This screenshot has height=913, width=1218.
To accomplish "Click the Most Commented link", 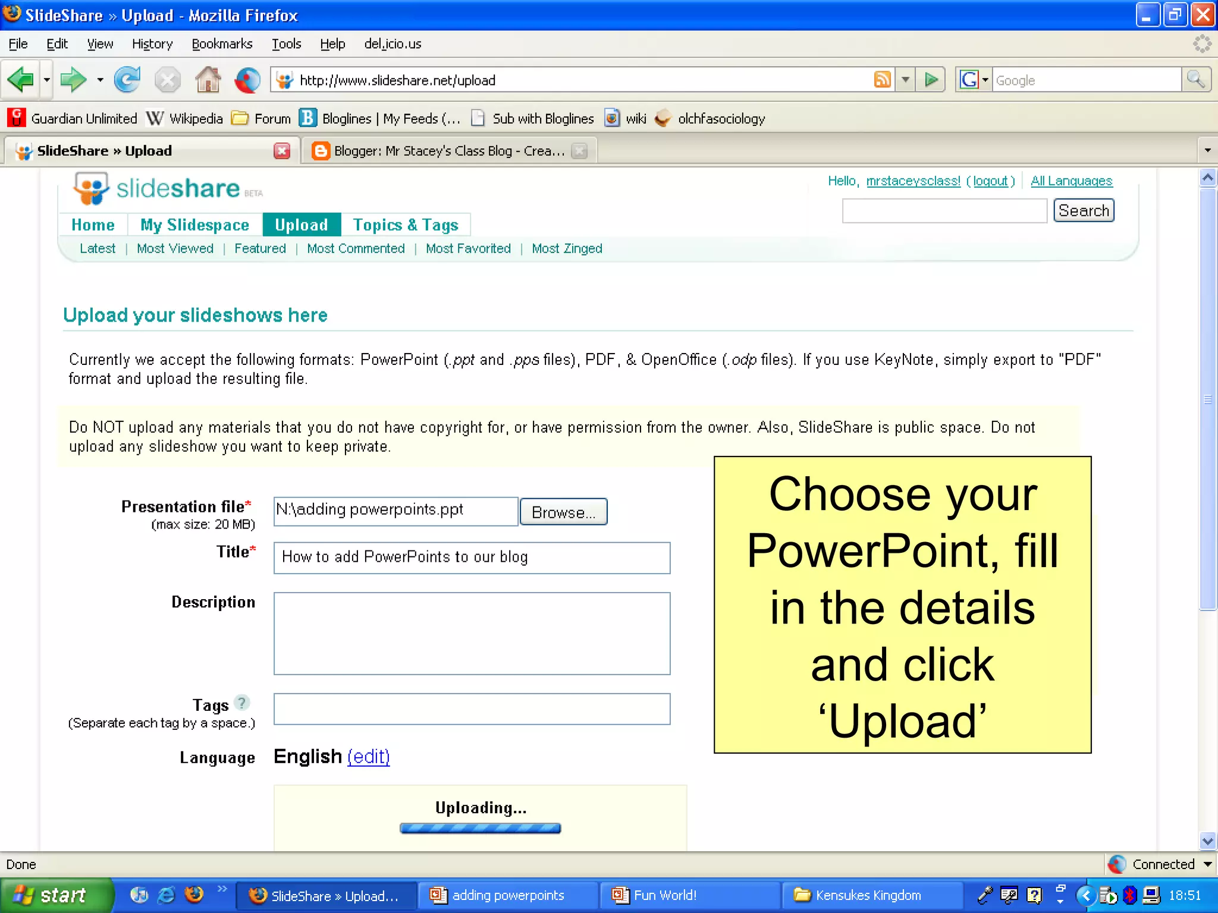I will coord(356,248).
